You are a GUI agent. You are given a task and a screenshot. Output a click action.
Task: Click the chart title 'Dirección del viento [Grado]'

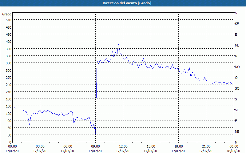pos(127,3)
